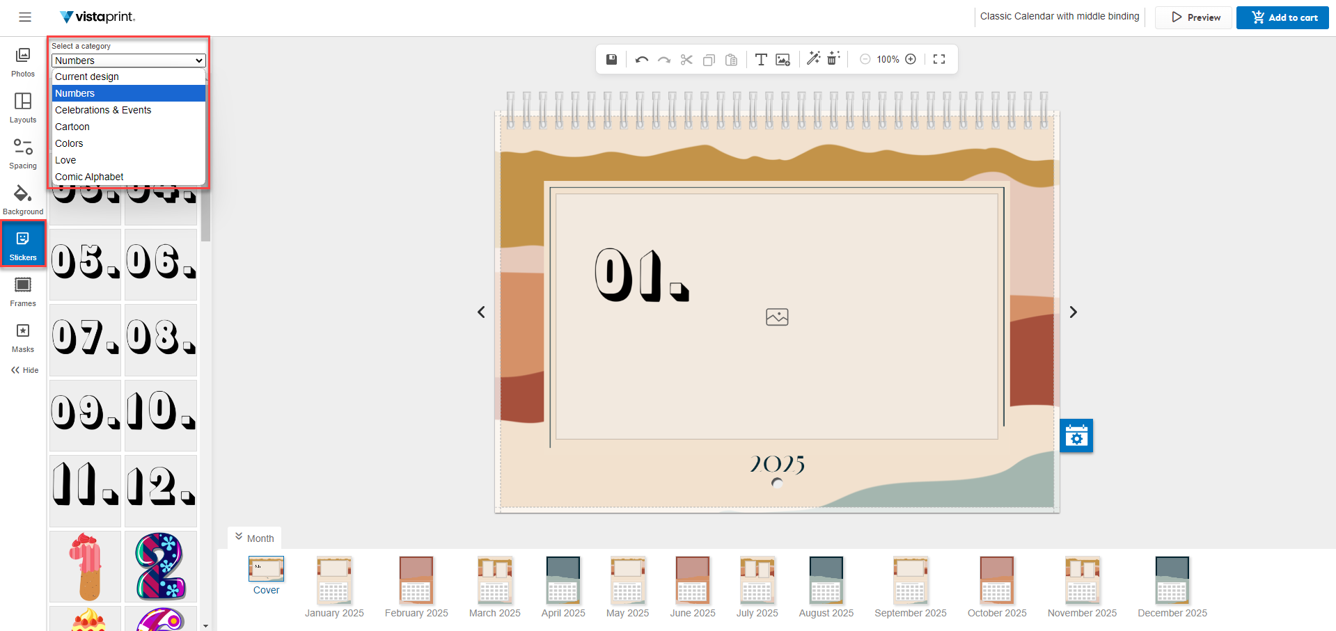Screen dimensions: 1336x631
Task: Select the 11. number sticker
Action: [85, 490]
